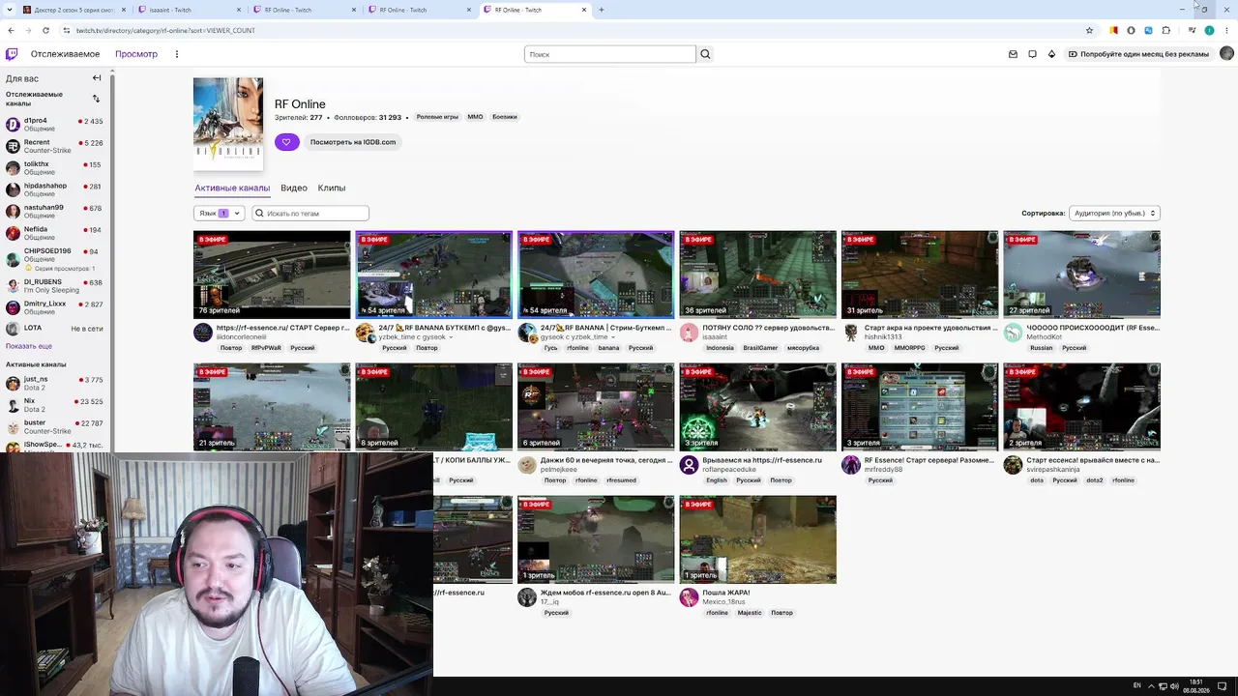The width and height of the screenshot is (1238, 696).
Task: Follow RF Online with heart button
Action: point(286,142)
